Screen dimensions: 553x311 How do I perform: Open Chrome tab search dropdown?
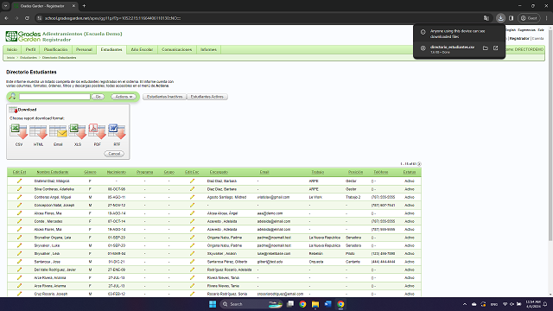pos(6,6)
